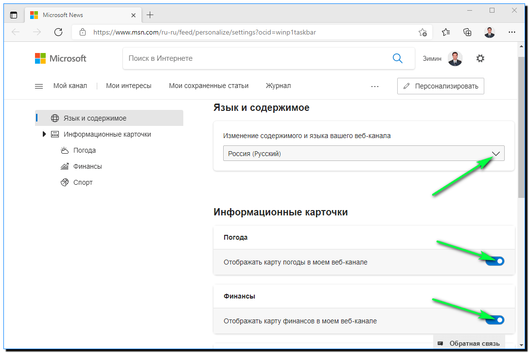The image size is (529, 353).
Task: Open the browser Collections icon
Action: tap(467, 32)
